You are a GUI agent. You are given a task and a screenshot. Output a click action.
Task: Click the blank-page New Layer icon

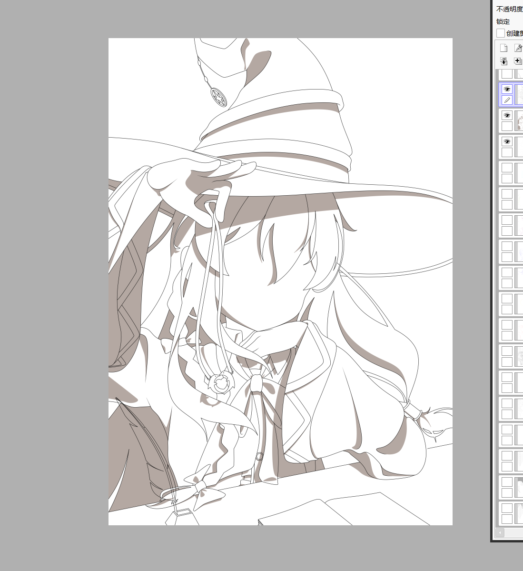[503, 48]
